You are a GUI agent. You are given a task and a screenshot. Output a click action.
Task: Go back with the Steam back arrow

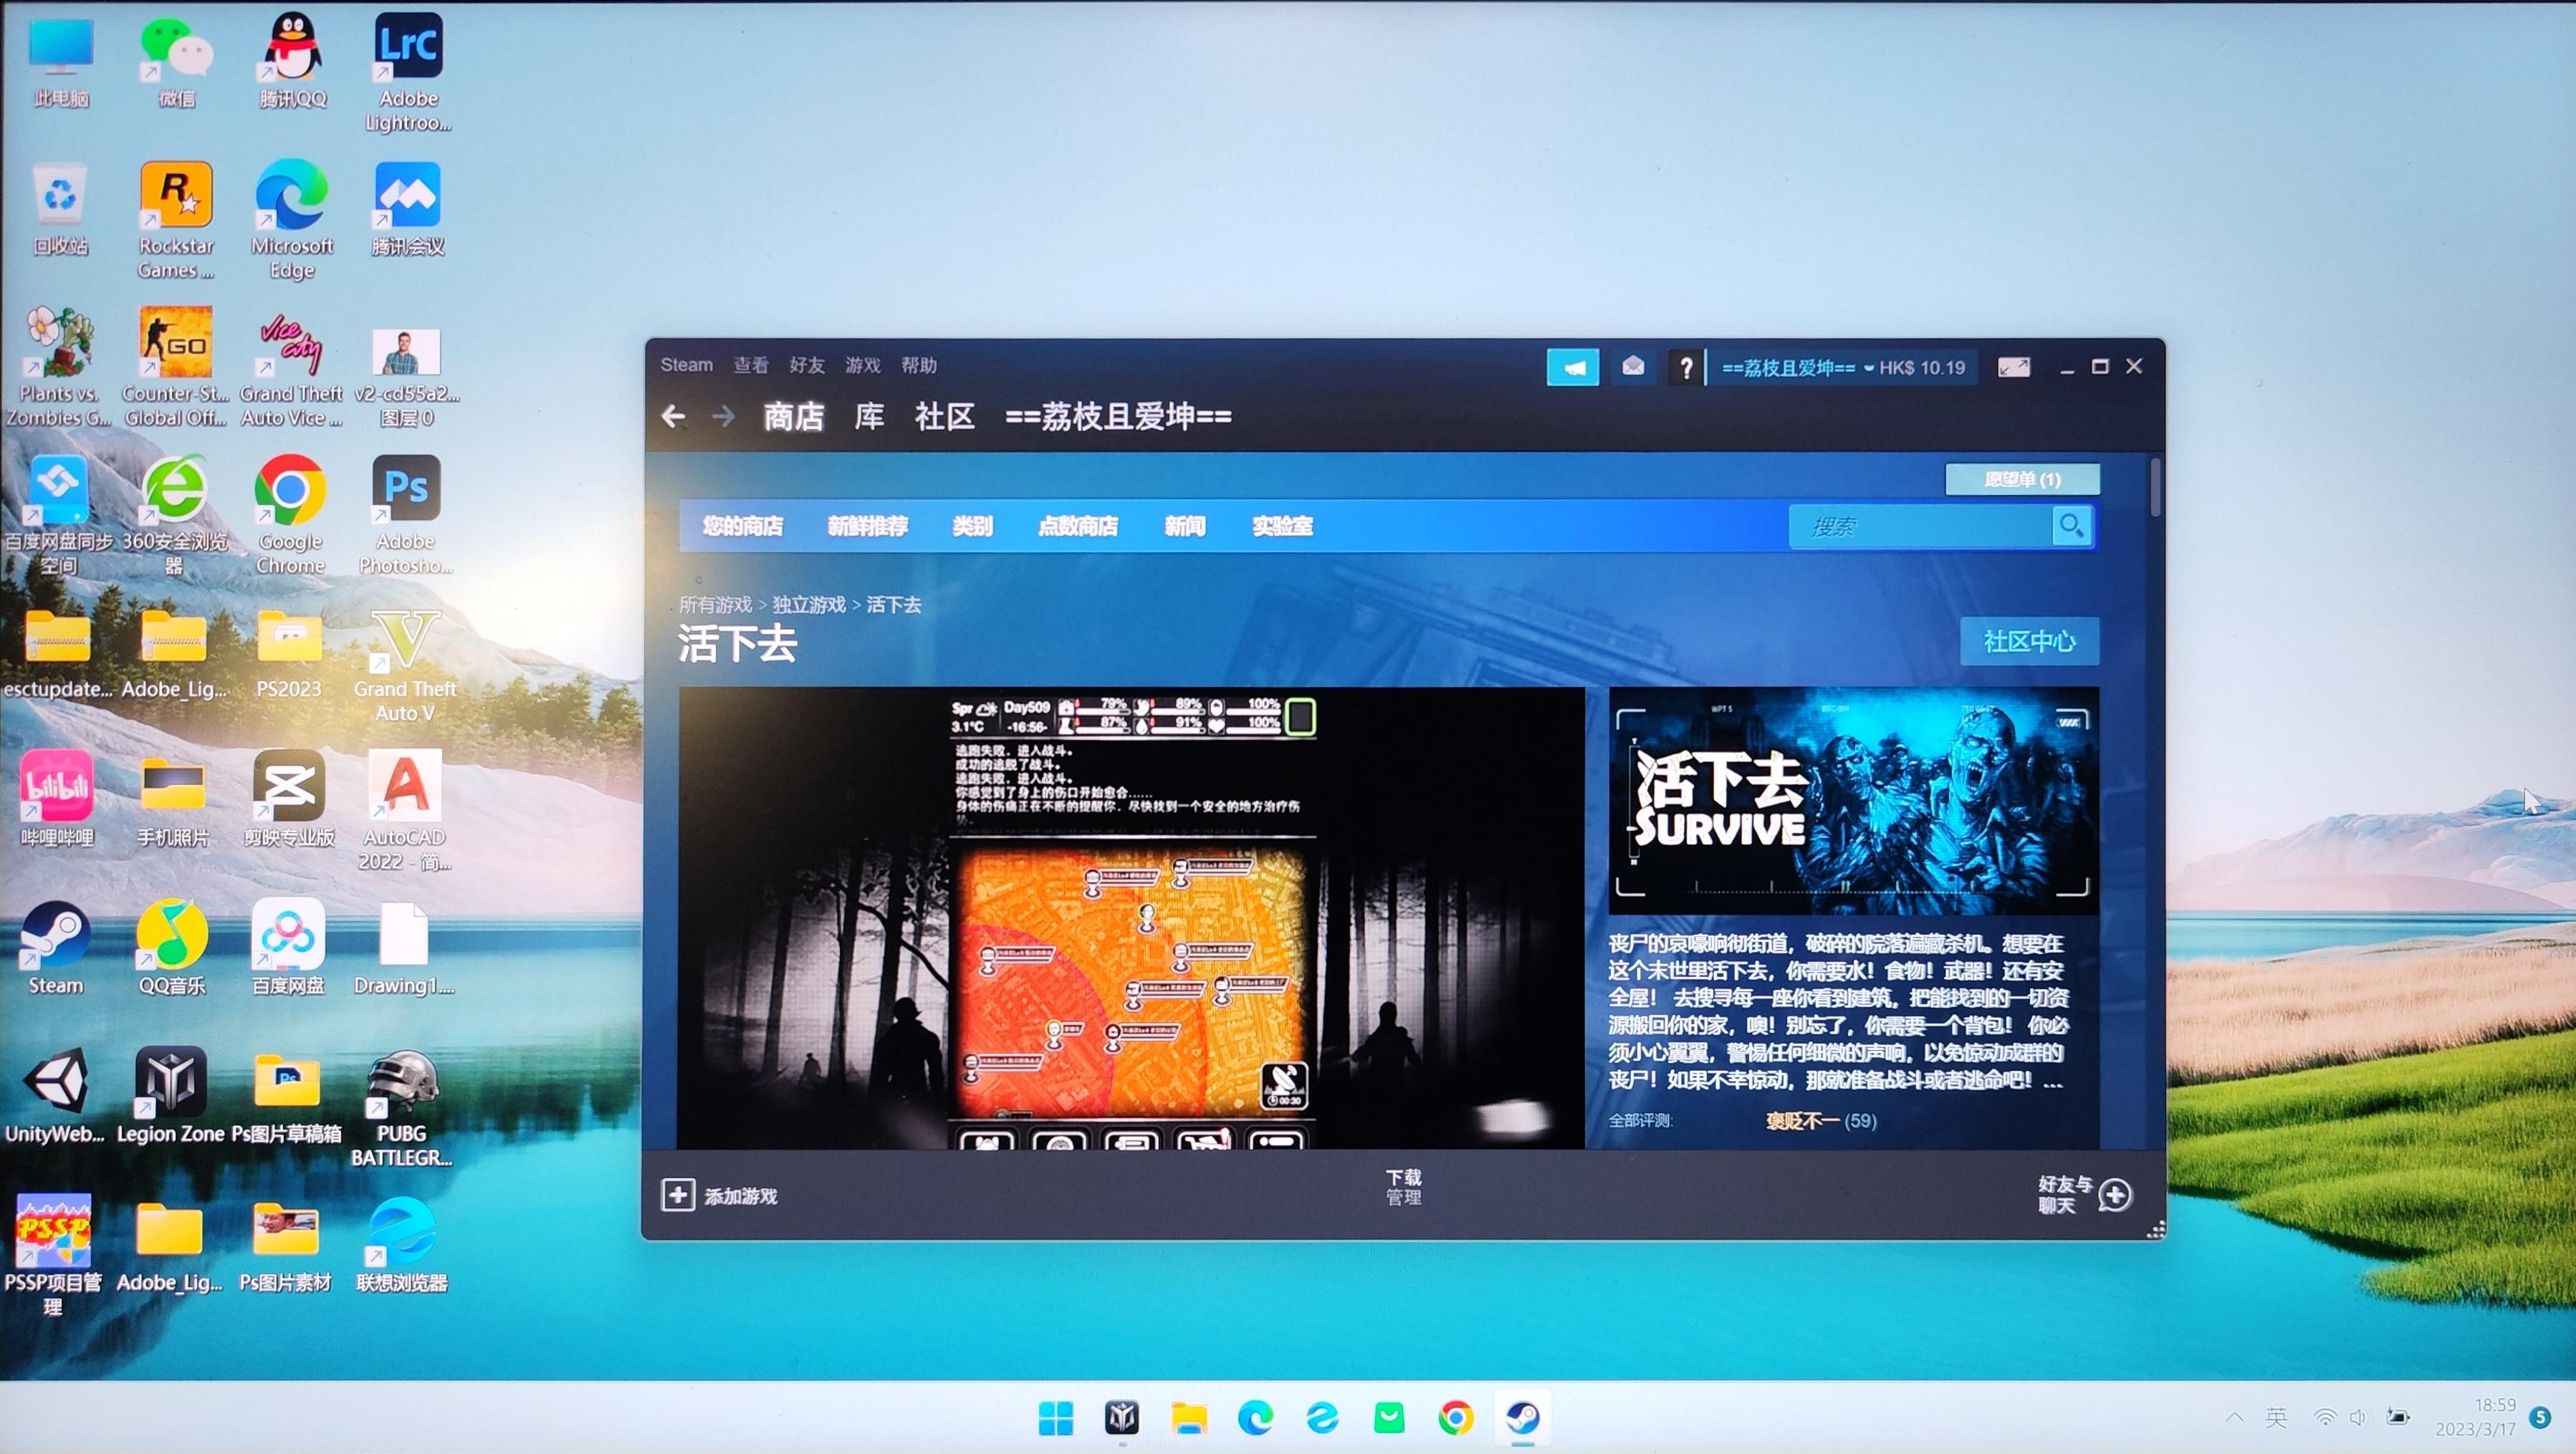(674, 415)
